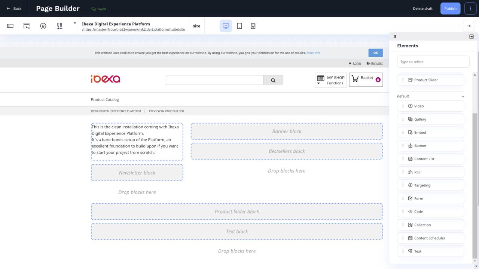Collapse the default elements group

(463, 96)
